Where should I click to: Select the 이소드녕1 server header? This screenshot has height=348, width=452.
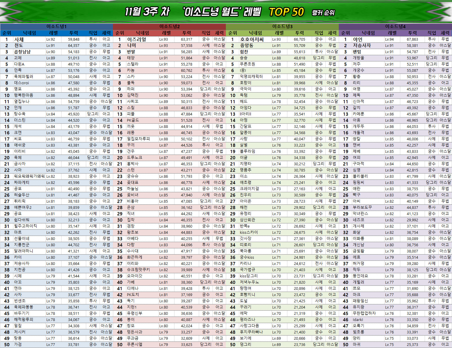point(56,26)
